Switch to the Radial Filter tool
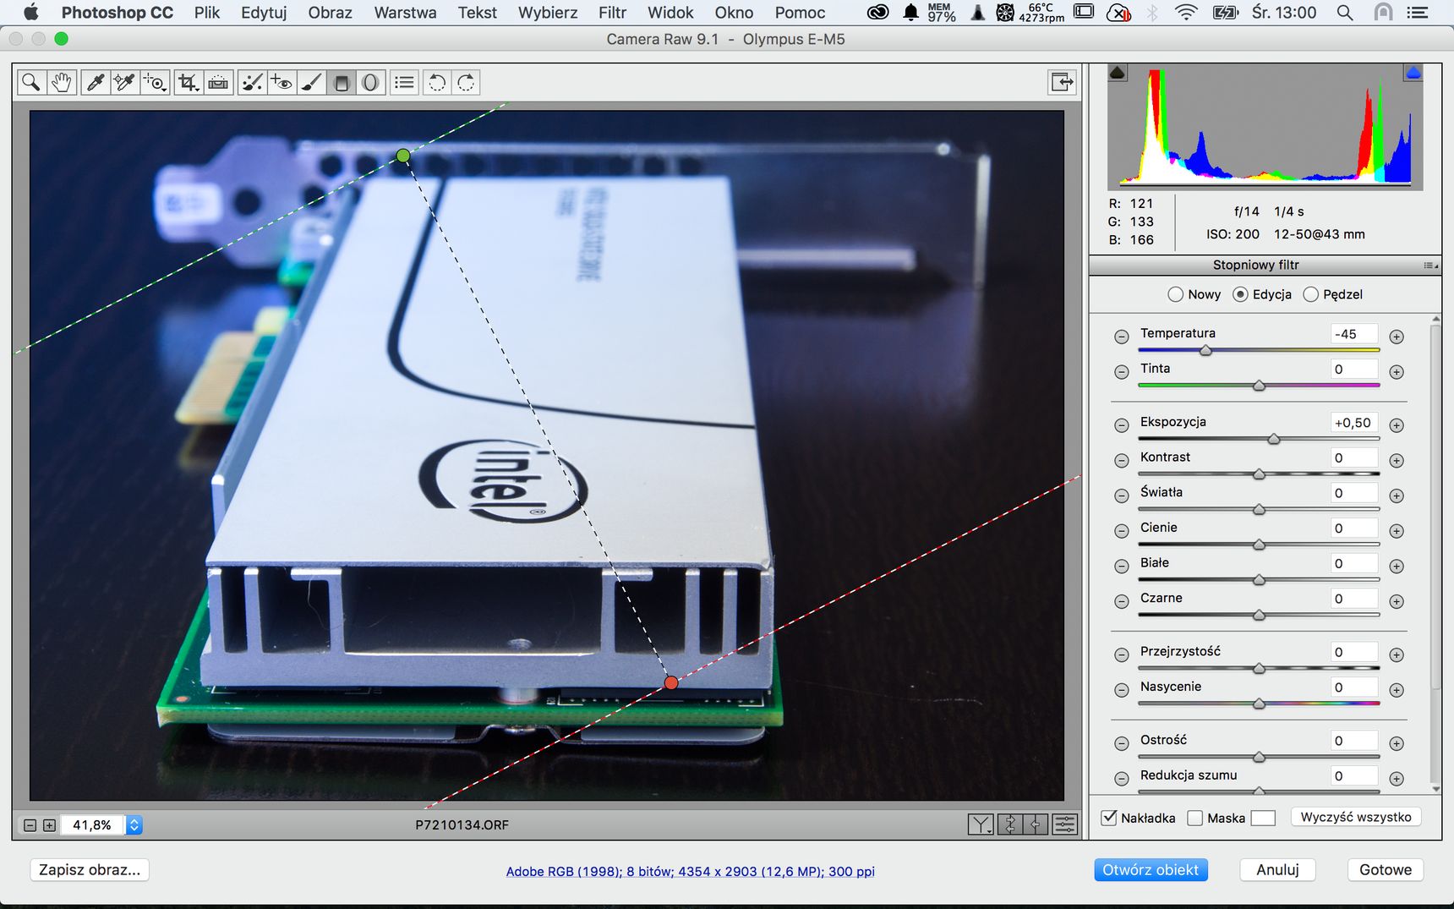 370,82
